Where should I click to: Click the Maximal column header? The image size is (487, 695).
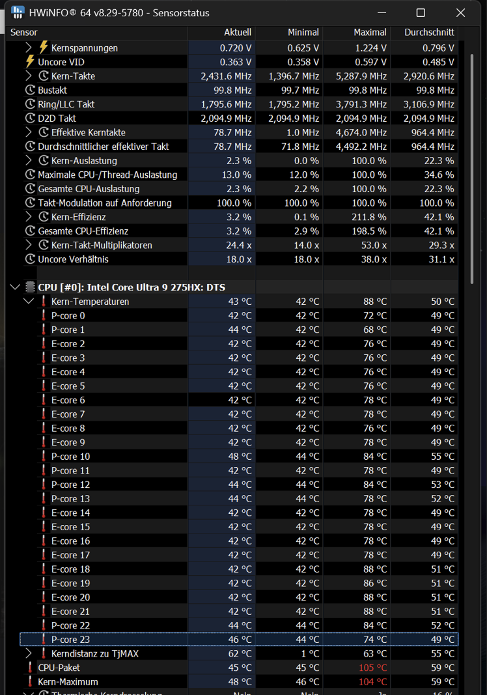tap(357, 33)
